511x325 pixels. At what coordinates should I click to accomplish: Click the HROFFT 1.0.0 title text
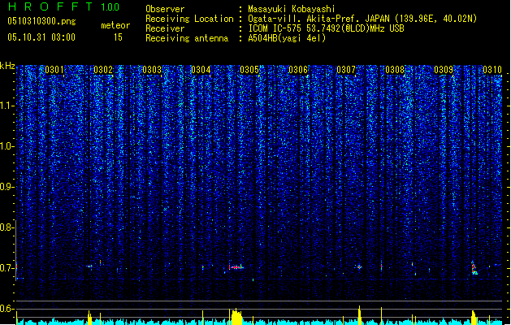(x=64, y=6)
